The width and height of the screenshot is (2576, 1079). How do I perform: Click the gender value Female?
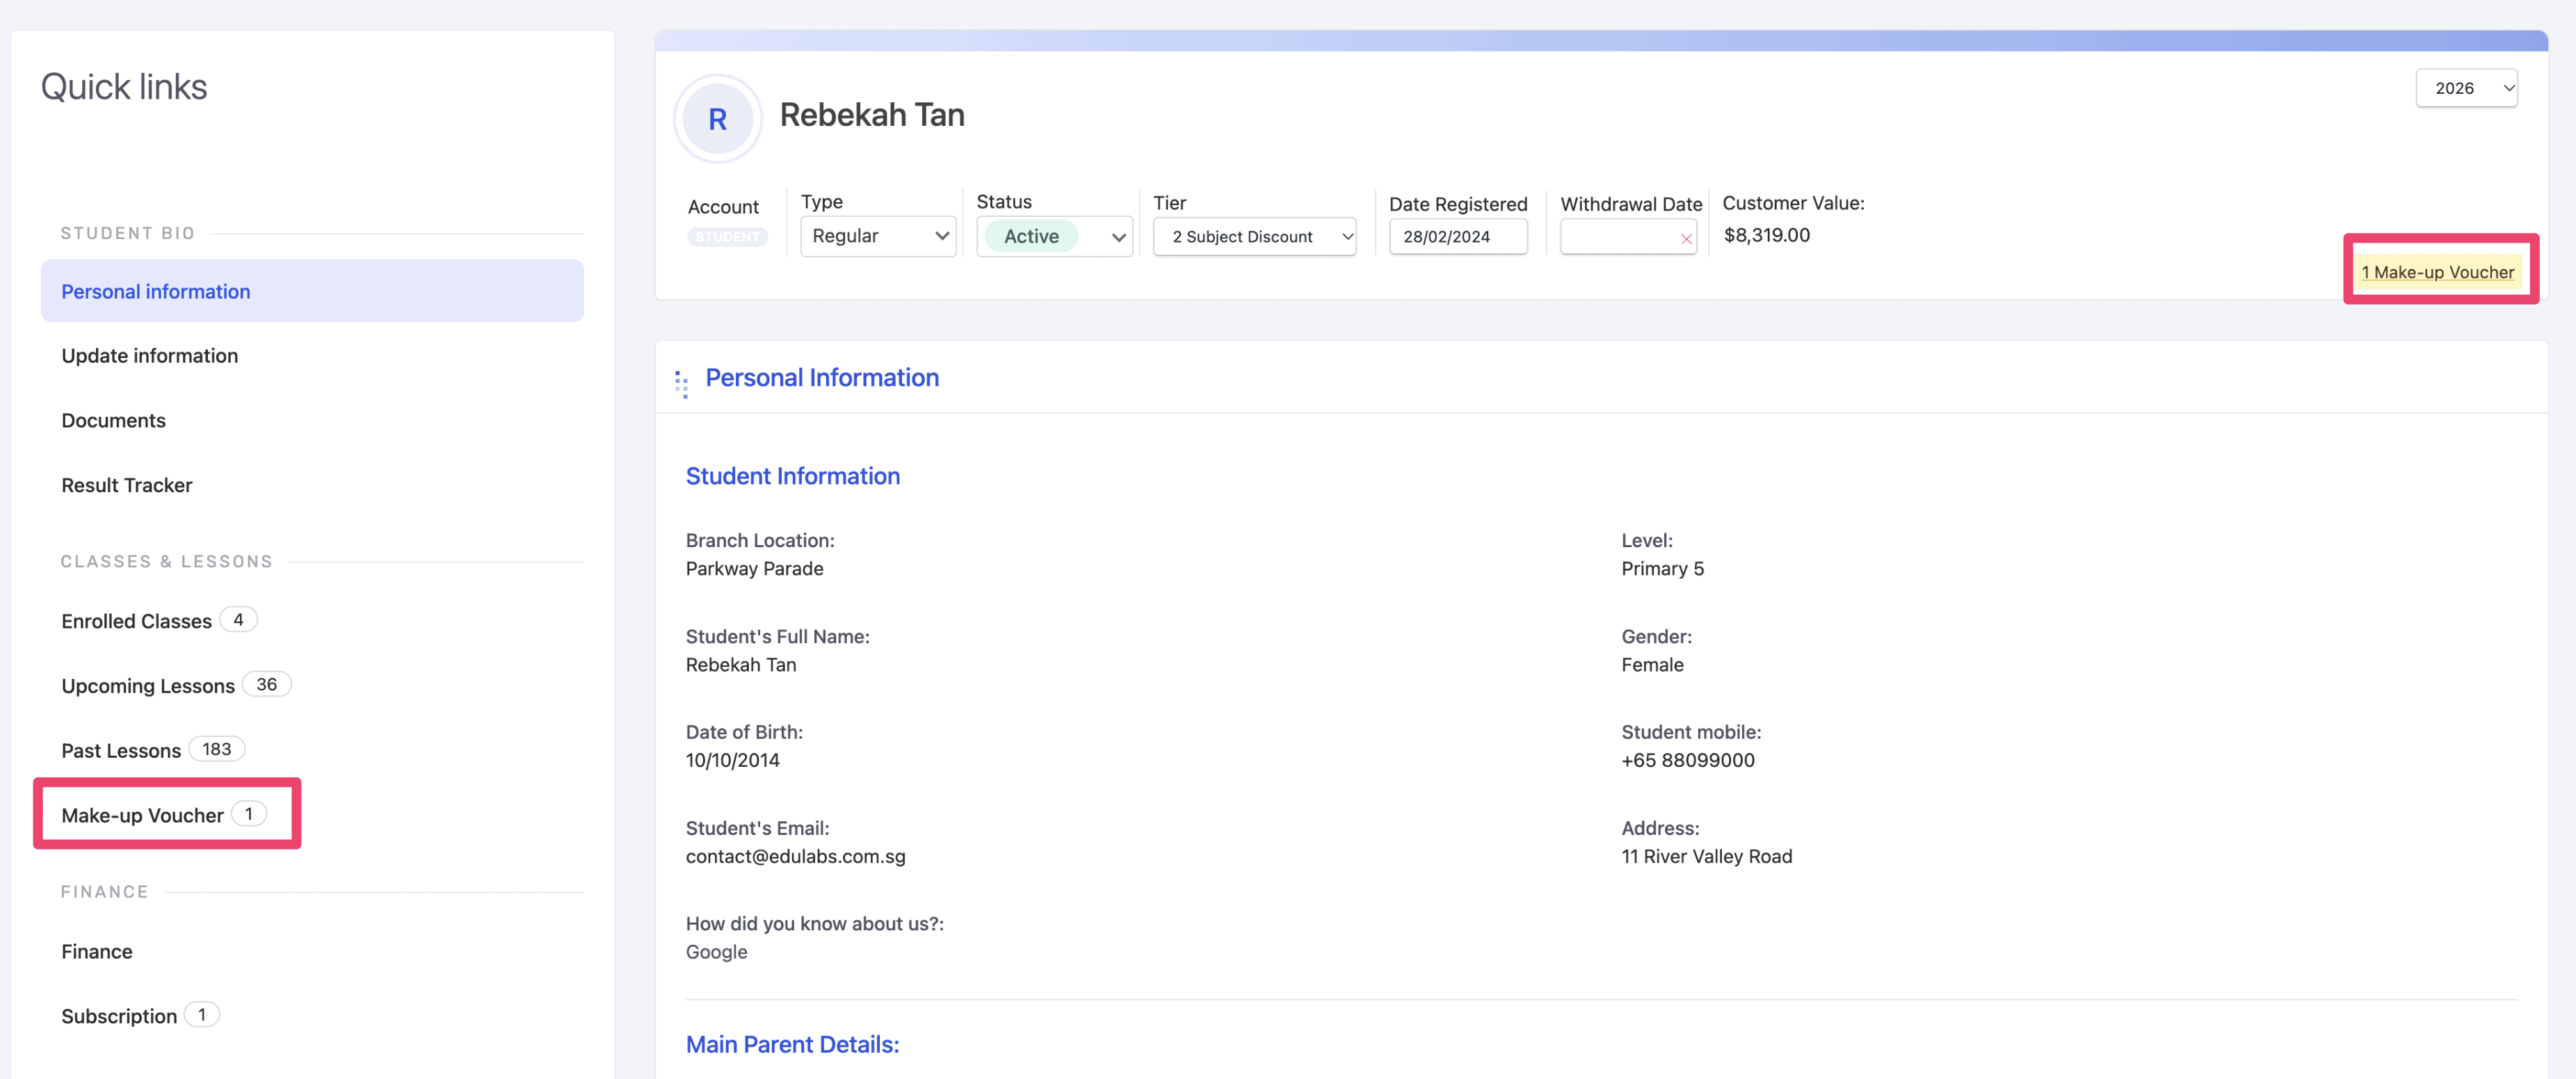coord(1652,665)
